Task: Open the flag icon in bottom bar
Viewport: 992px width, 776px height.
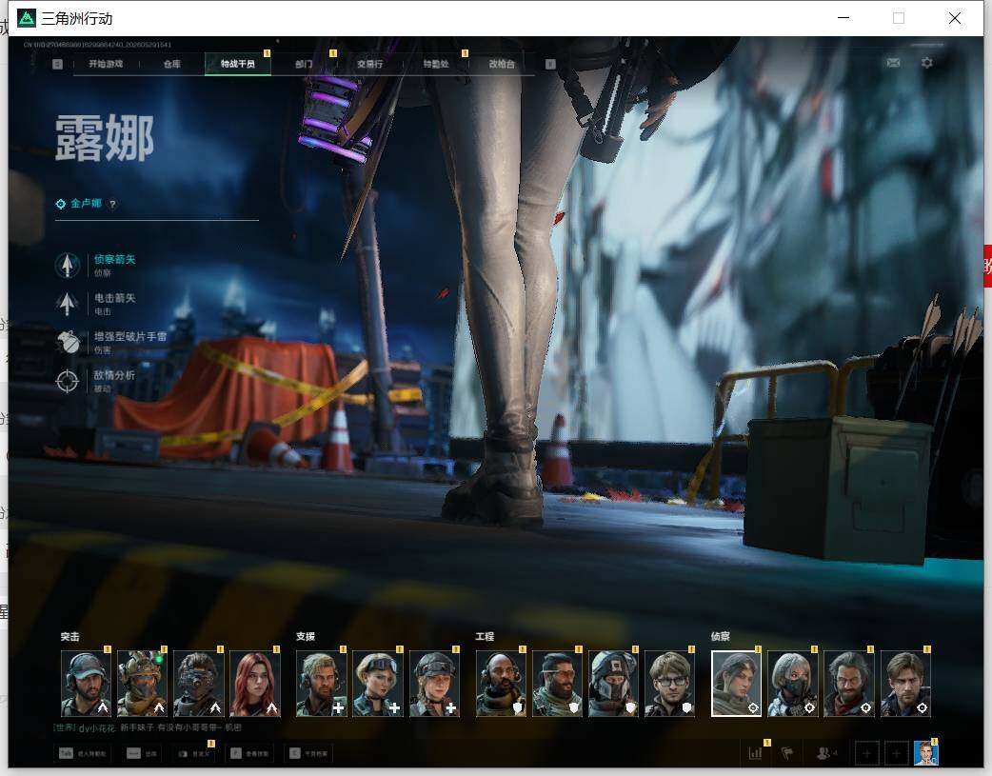Action: click(787, 753)
